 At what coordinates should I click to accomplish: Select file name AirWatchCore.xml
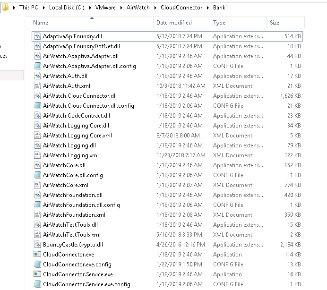(x=66, y=185)
